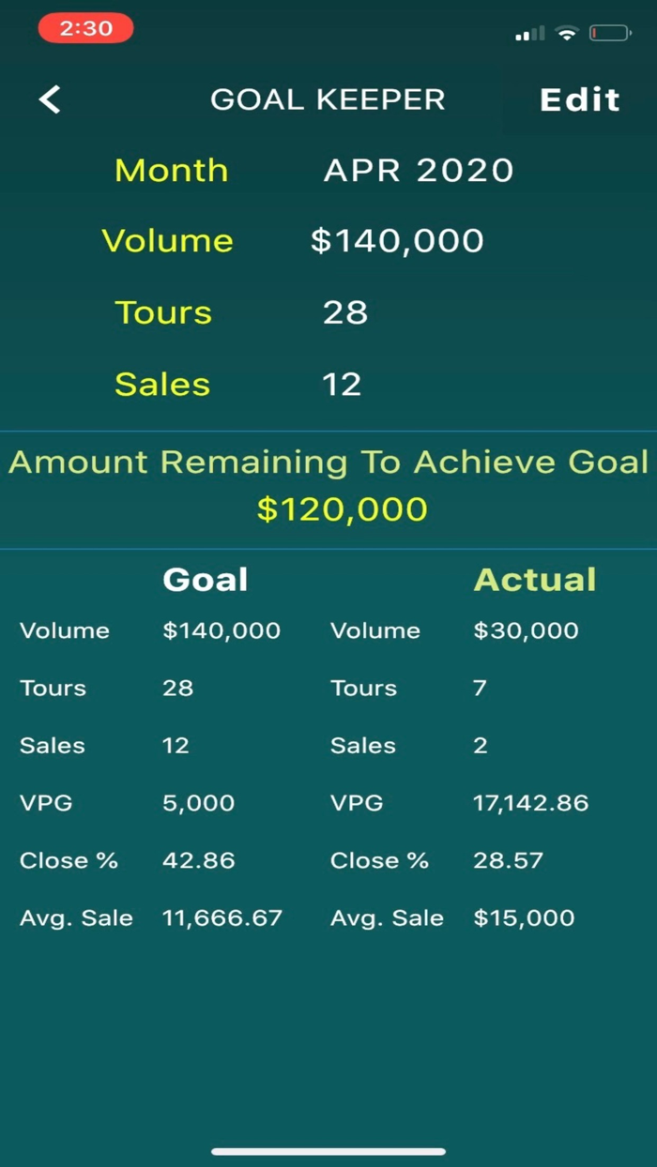Tap the Wi-Fi status icon

point(564,33)
